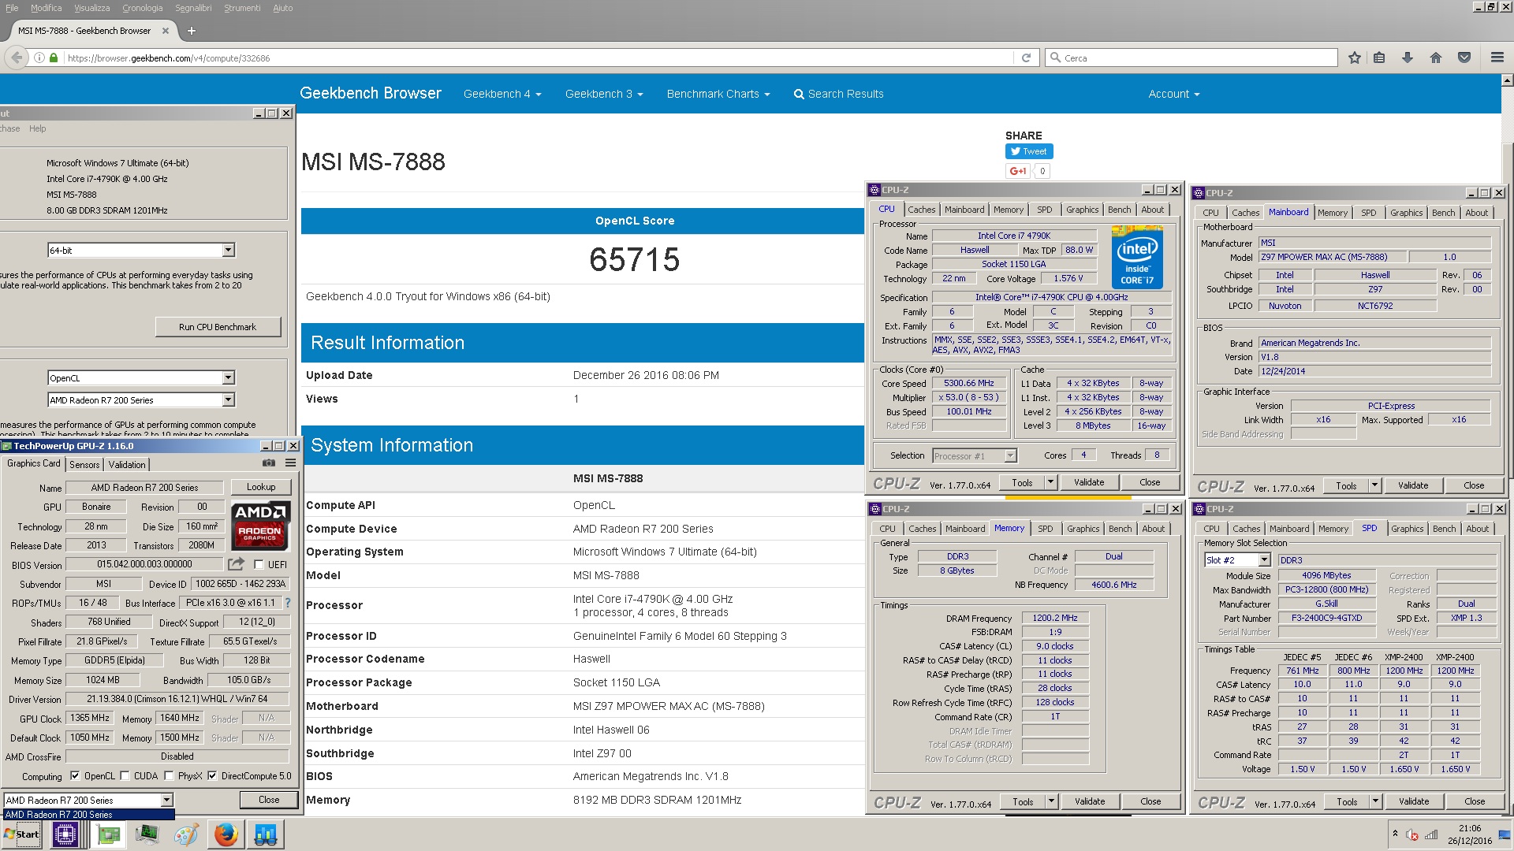Image resolution: width=1514 pixels, height=851 pixels.
Task: Switch to Sensors tab in GPU-Z
Action: coord(84,465)
